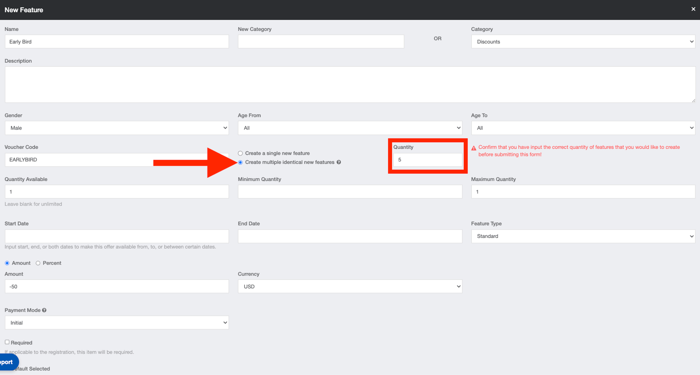Open the Currency dropdown showing USD
Viewport: 700px width, 375px height.
click(x=350, y=286)
